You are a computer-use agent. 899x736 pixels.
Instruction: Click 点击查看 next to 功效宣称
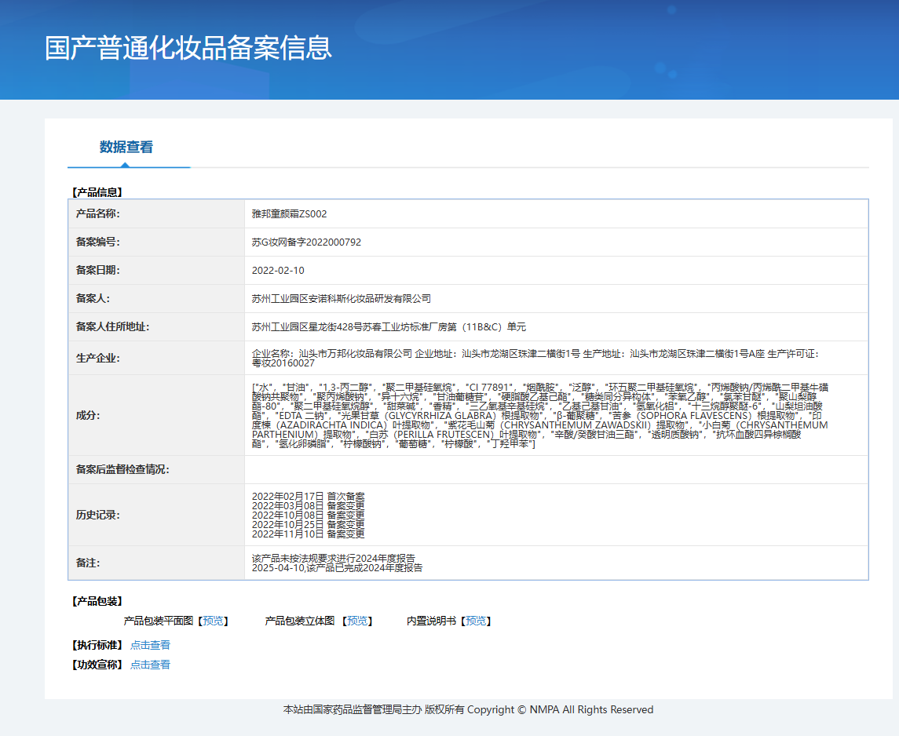click(150, 665)
